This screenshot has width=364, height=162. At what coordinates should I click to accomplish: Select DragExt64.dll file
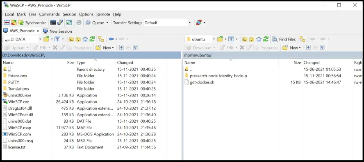(x=20, y=108)
